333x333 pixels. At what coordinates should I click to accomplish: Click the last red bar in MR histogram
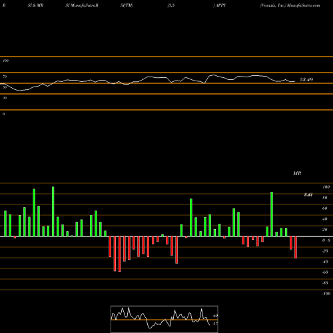click(x=296, y=247)
